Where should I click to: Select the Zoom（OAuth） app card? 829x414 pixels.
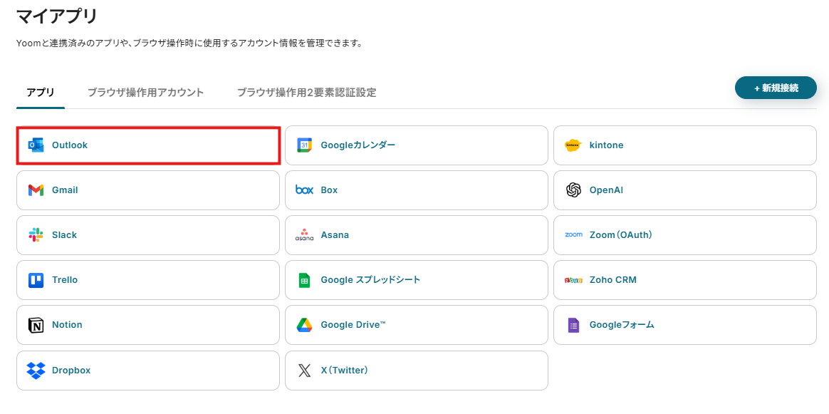tap(684, 235)
